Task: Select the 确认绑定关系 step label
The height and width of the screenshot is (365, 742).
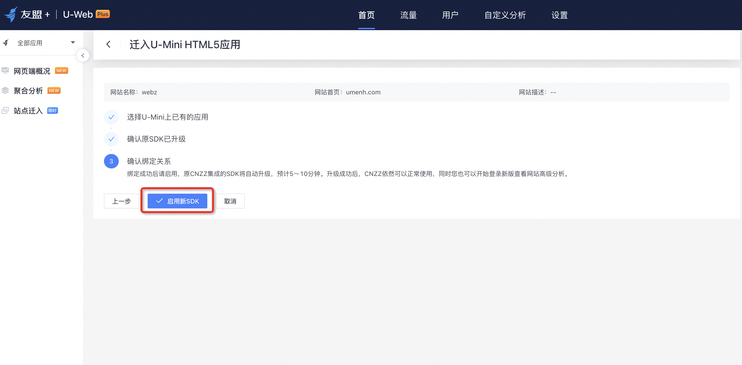Action: [x=149, y=161]
